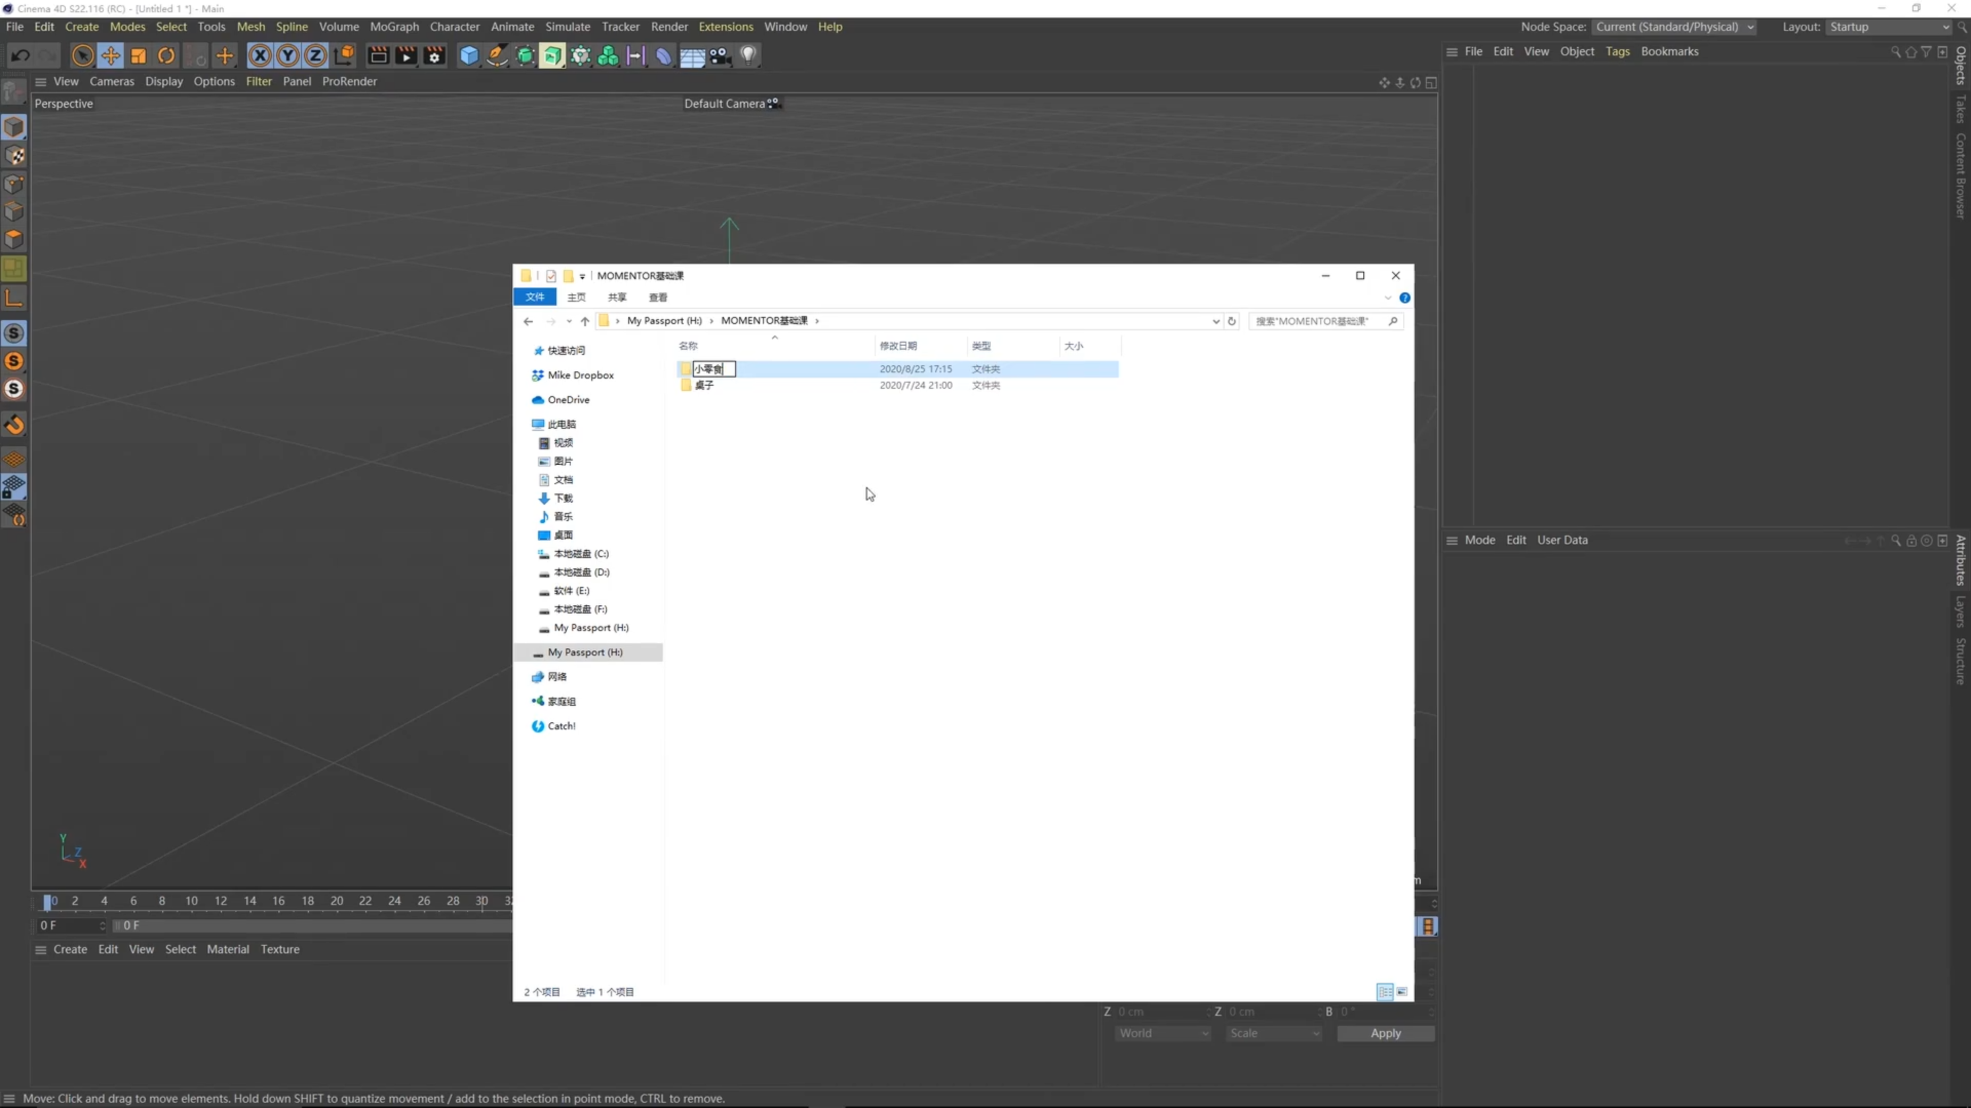1971x1108 pixels.
Task: Toggle the Y axis lock
Action: tap(287, 55)
